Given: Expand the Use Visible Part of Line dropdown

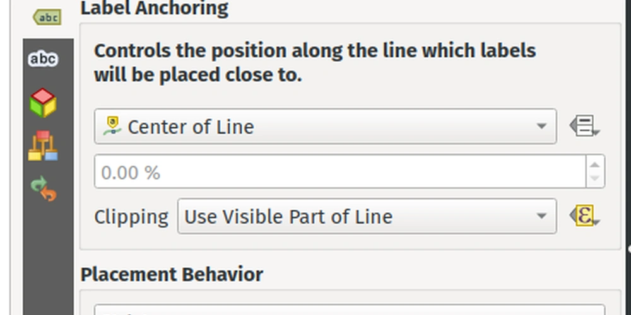Looking at the screenshot, I should click(367, 216).
